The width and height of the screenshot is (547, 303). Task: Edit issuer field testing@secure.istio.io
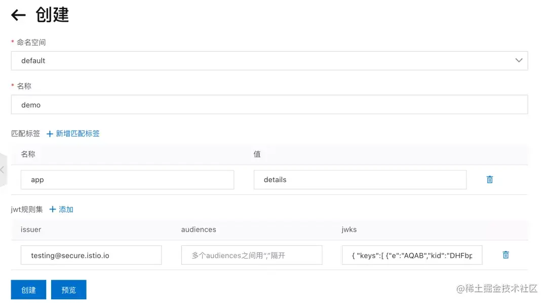[x=91, y=255]
